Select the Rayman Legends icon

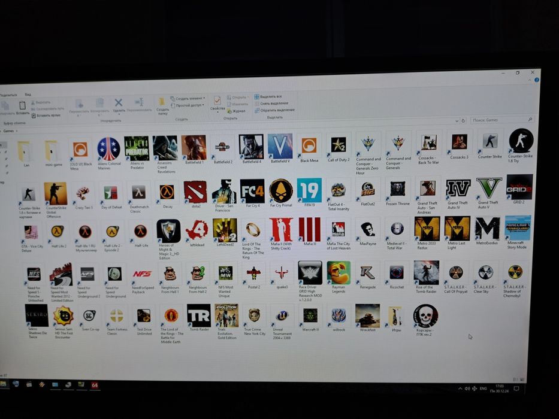coord(339,272)
